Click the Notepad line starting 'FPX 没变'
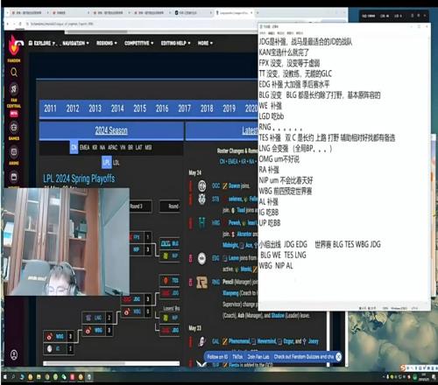 click(x=289, y=63)
